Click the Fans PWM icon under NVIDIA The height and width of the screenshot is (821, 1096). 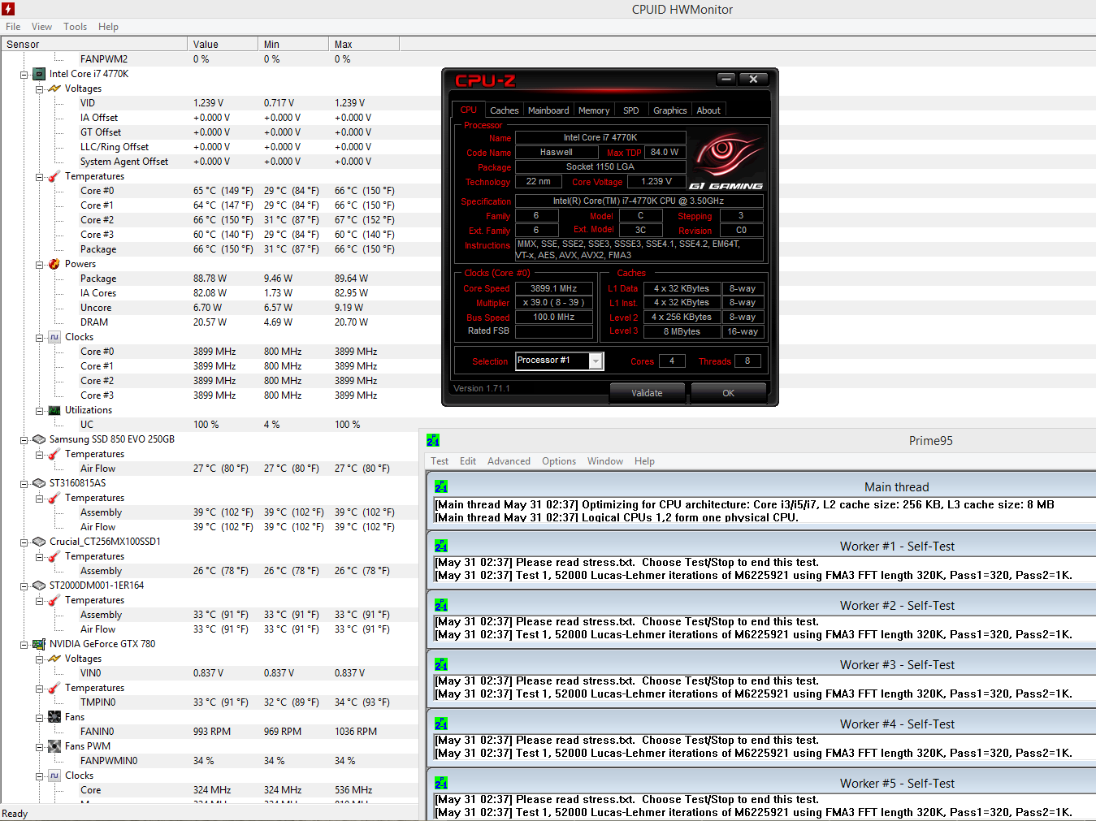pos(54,746)
